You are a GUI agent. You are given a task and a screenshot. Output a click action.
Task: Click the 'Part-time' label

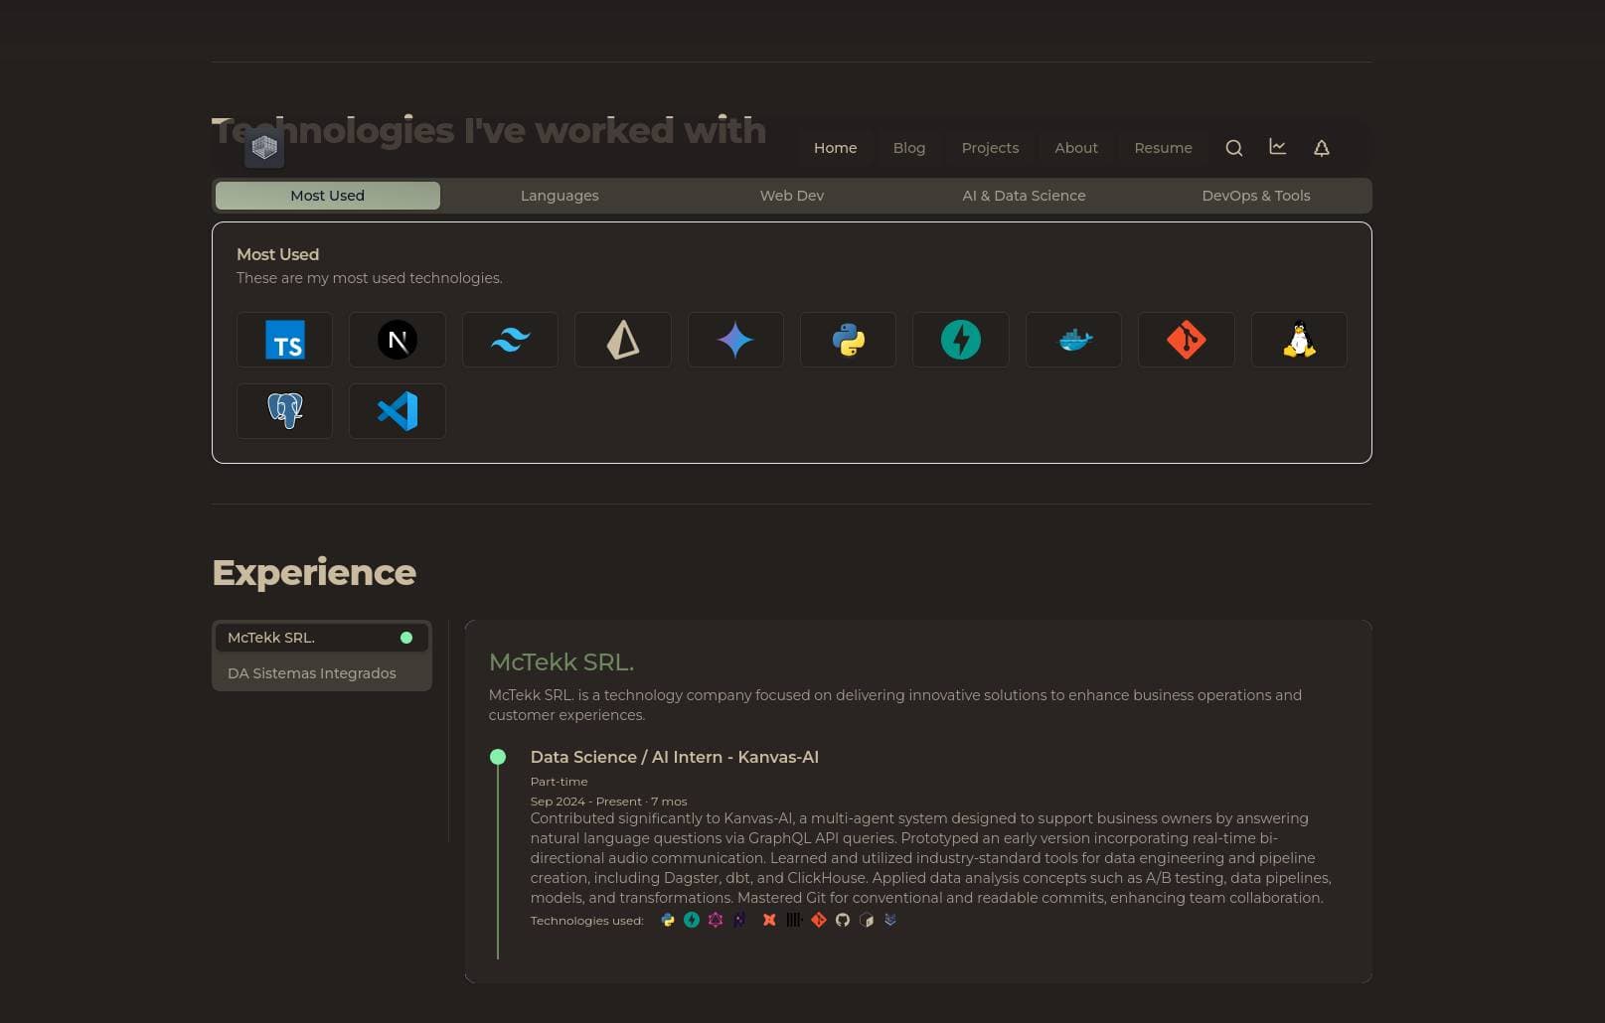coord(560,782)
